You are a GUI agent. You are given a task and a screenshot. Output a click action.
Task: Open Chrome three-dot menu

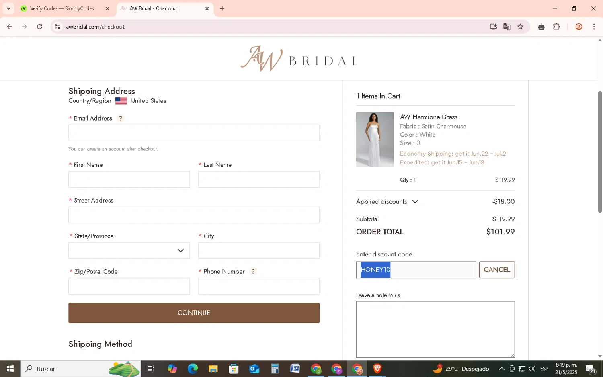point(594,27)
